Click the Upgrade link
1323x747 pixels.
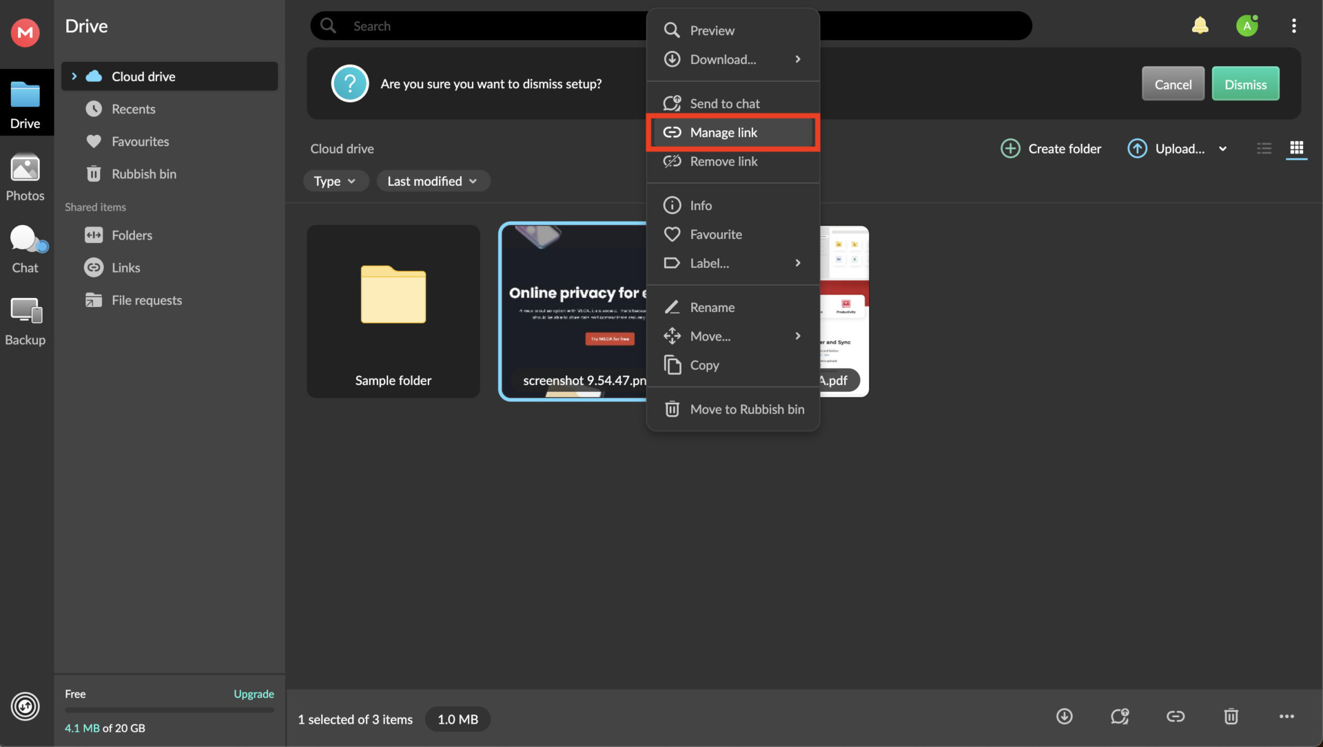(x=254, y=694)
